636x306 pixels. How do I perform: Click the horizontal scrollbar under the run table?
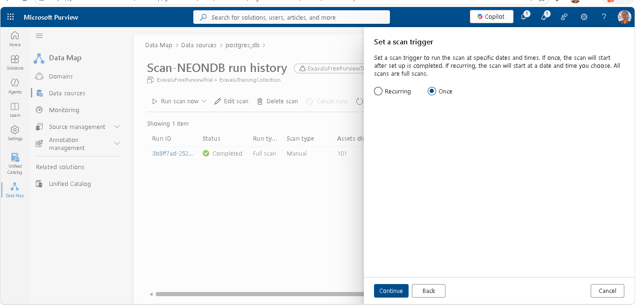pyautogui.click(x=260, y=294)
